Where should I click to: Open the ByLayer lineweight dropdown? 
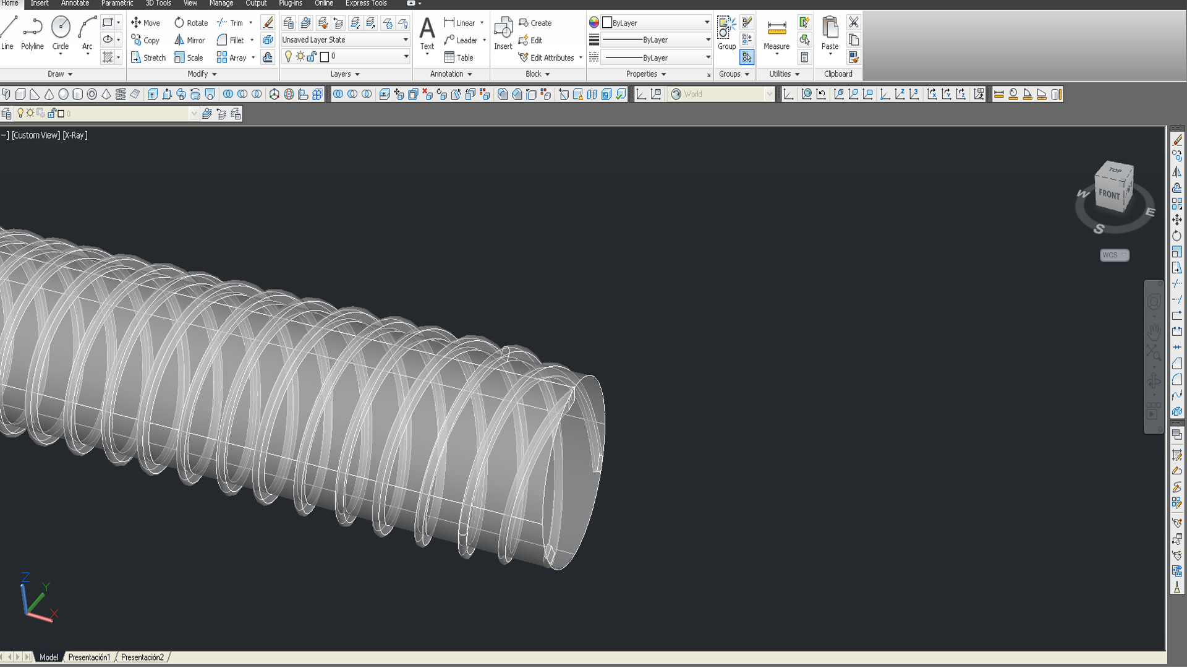(x=656, y=40)
